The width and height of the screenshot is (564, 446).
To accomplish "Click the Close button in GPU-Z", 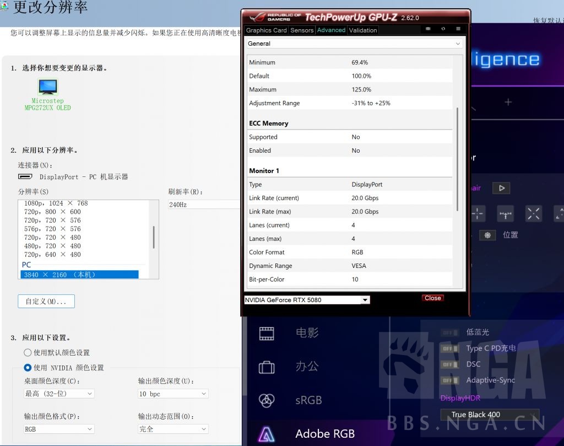I will (x=432, y=298).
